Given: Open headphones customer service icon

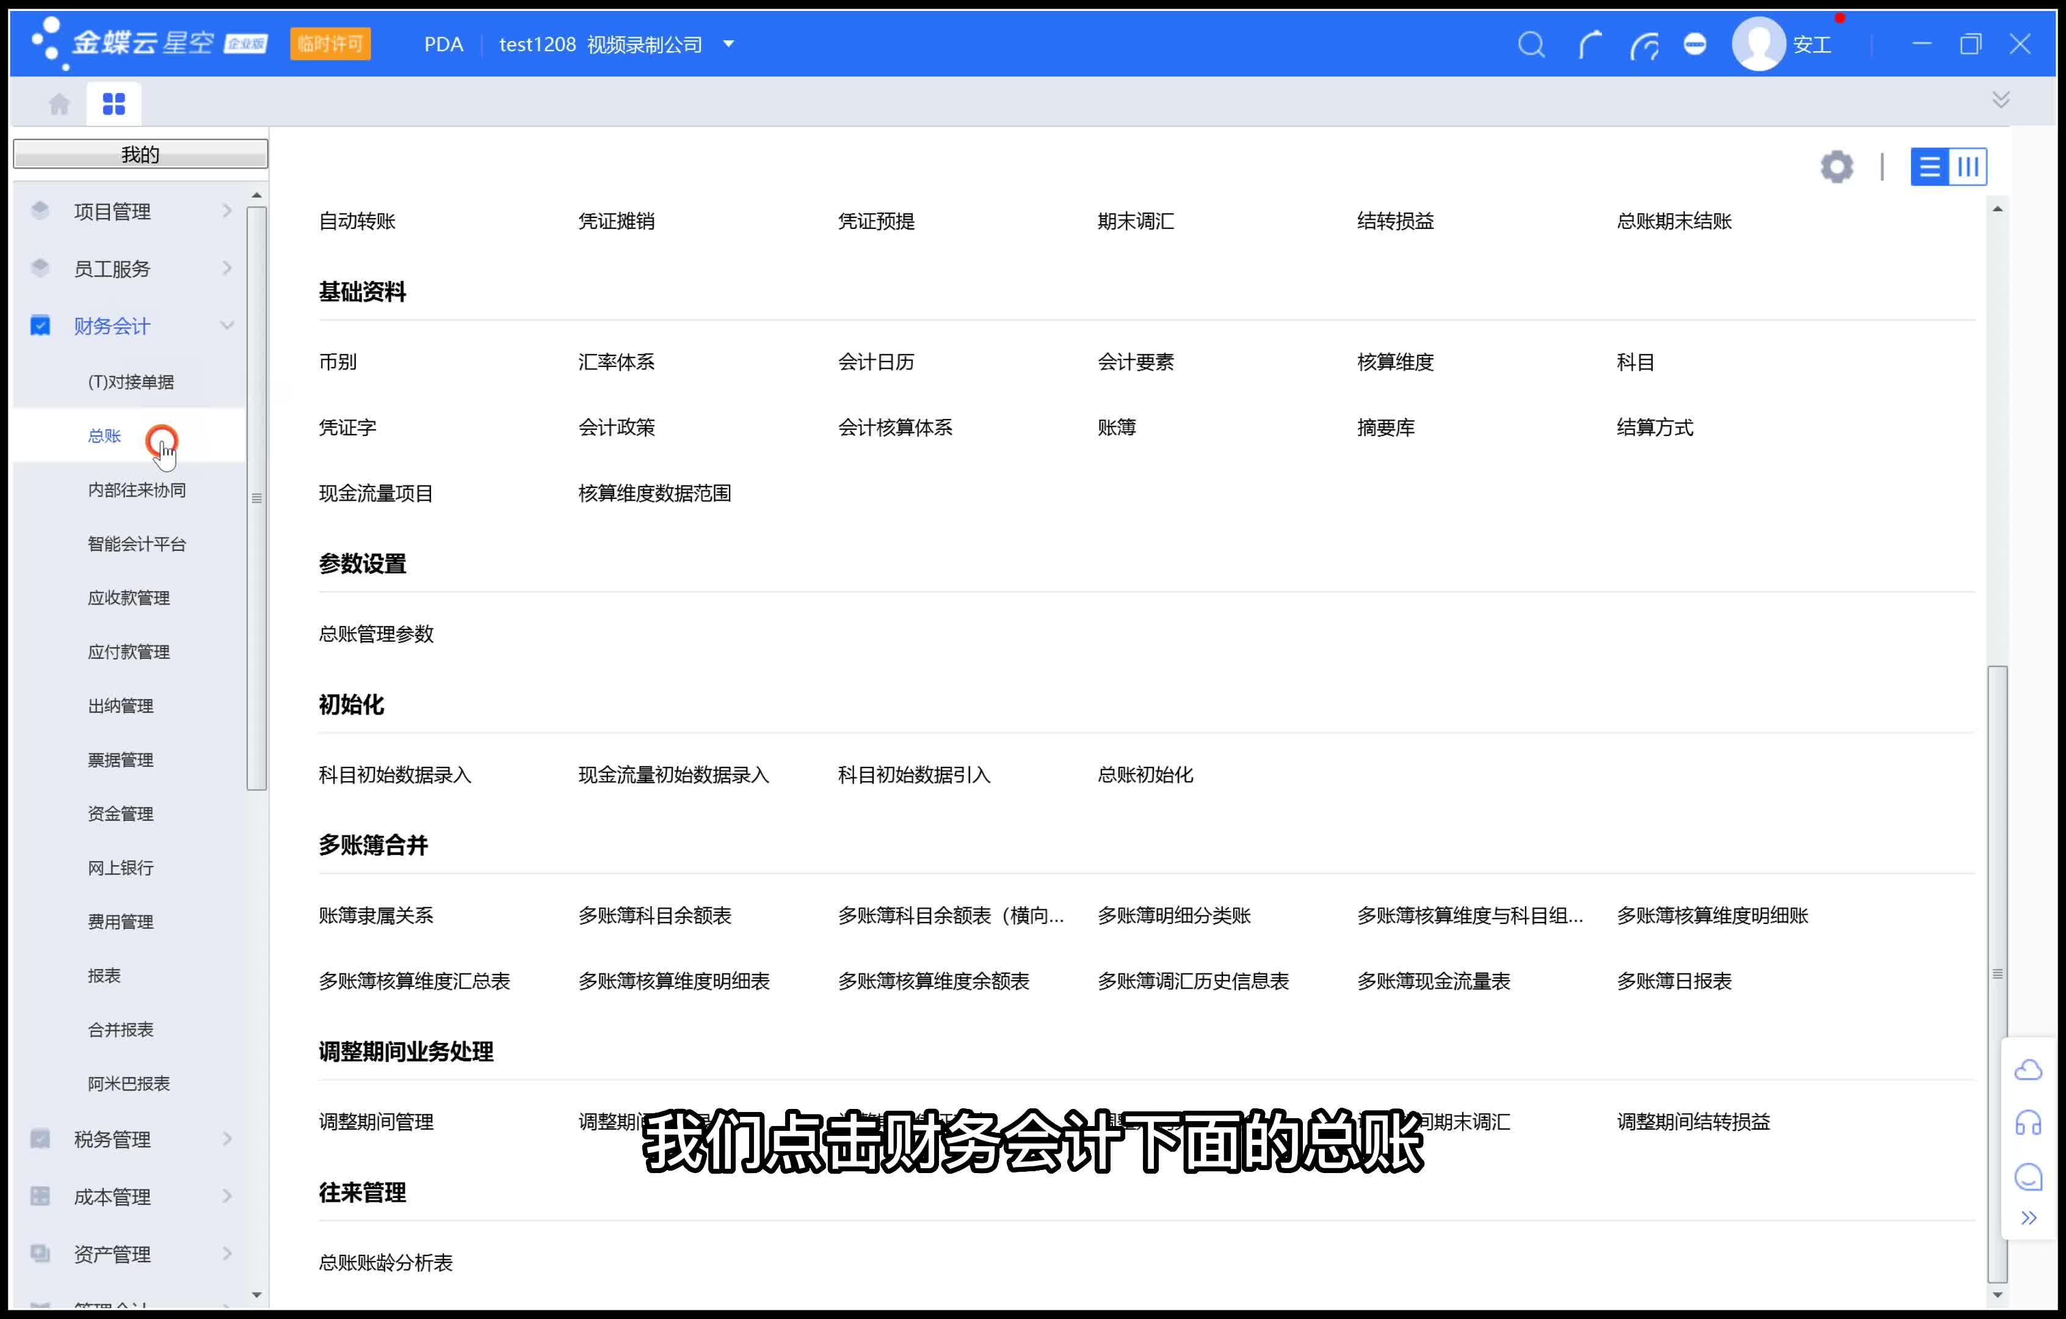Looking at the screenshot, I should pos(2028,1122).
